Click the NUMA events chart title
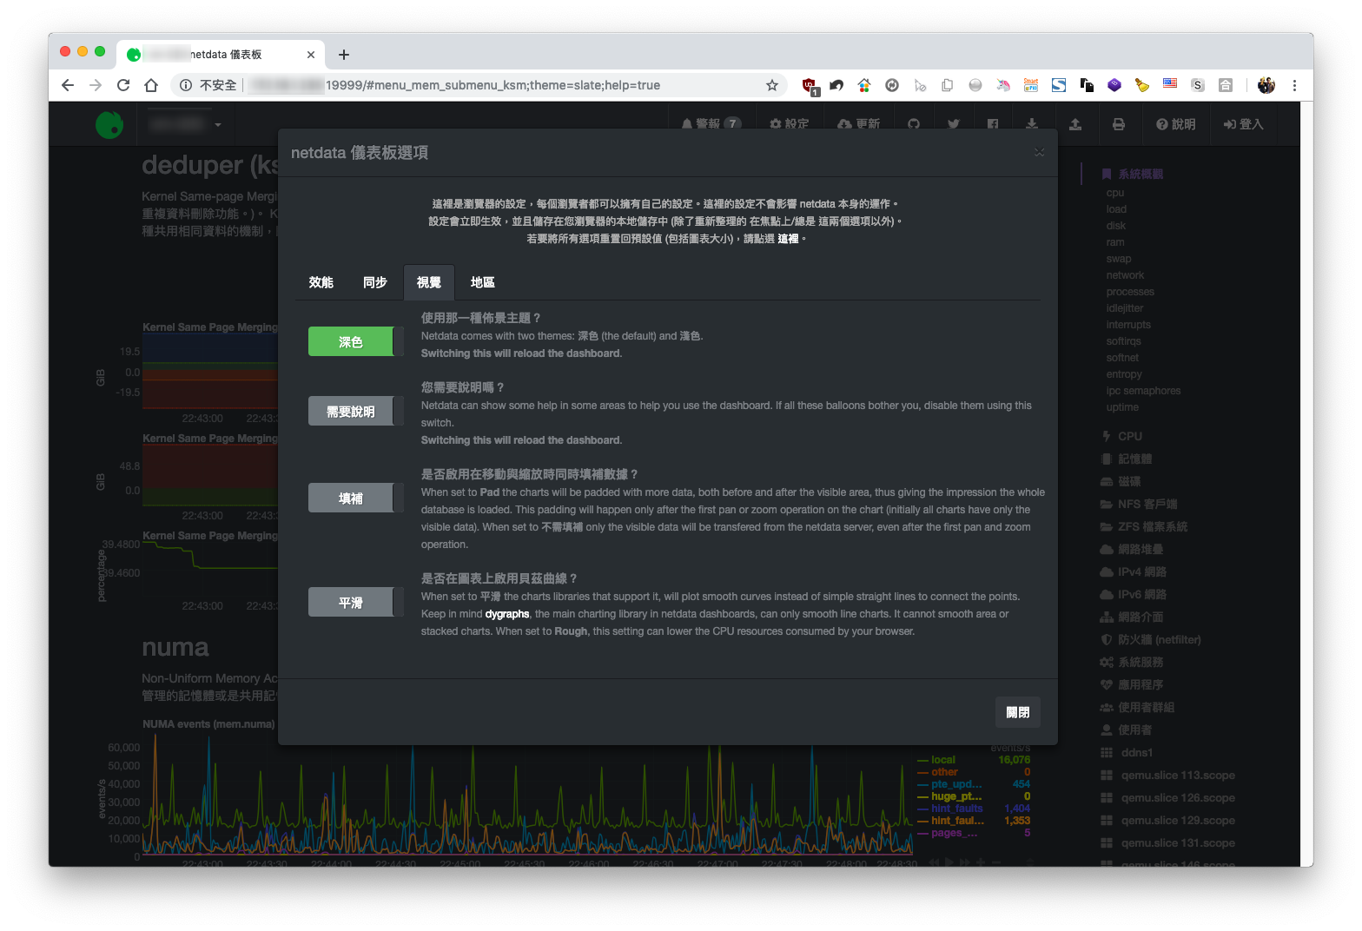 [208, 723]
